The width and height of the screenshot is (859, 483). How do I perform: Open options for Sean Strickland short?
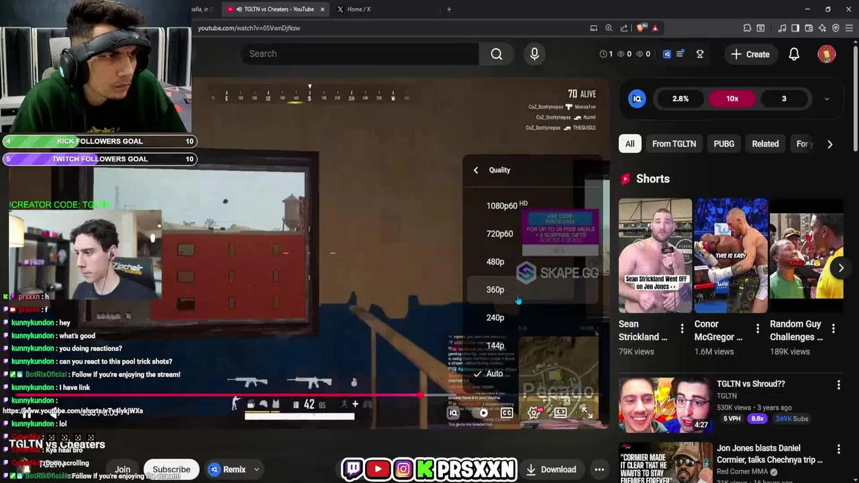[682, 329]
